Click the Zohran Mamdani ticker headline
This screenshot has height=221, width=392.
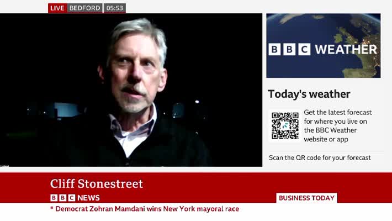point(147,209)
